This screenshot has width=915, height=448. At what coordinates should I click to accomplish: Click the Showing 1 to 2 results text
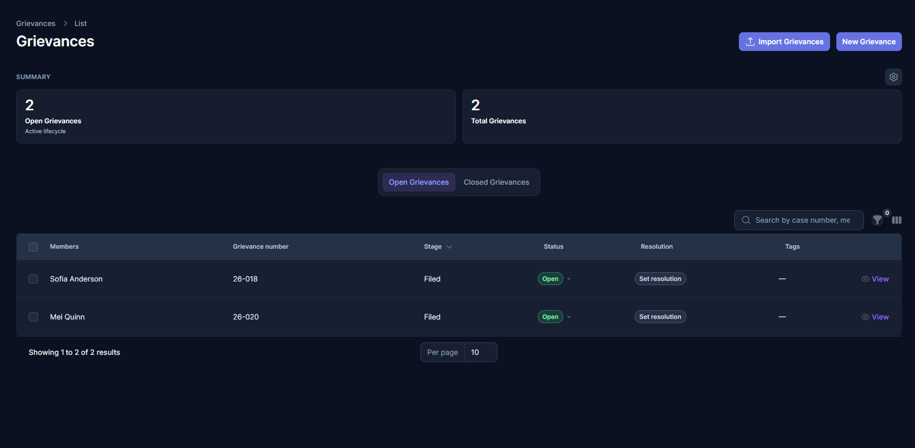click(75, 352)
